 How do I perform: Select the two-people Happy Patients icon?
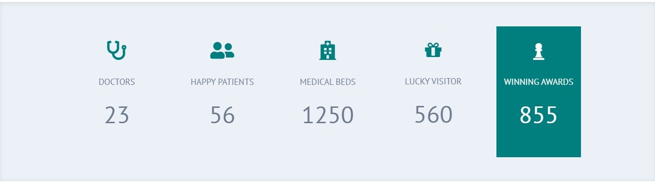(x=222, y=50)
